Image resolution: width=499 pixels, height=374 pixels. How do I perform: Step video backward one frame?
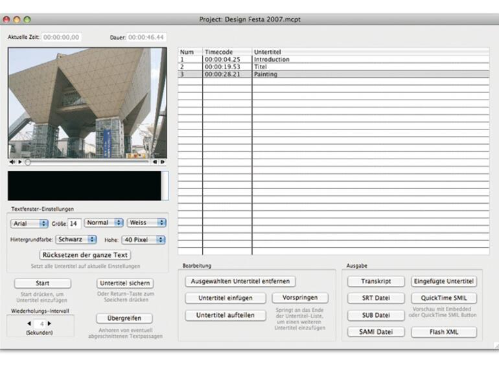click(x=155, y=162)
